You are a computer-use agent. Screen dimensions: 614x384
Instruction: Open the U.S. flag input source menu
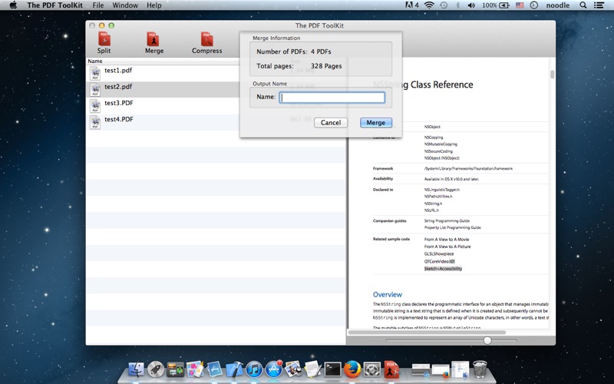click(x=520, y=5)
